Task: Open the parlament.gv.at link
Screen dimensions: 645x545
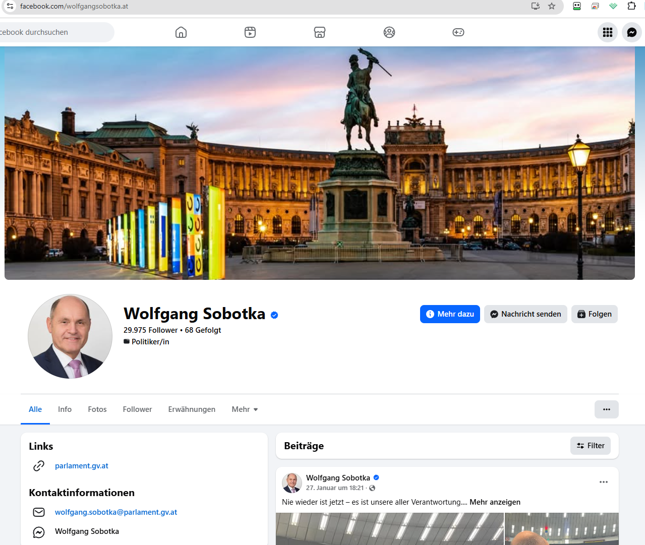Action: click(82, 466)
